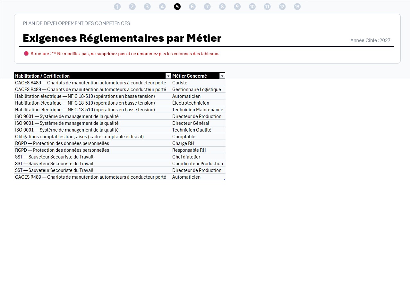Go to step 2 navigation circle

(x=132, y=6)
